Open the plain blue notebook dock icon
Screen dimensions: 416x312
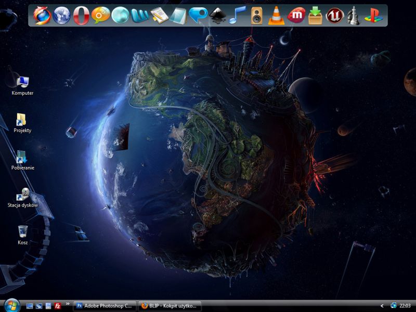pyautogui.click(x=178, y=16)
